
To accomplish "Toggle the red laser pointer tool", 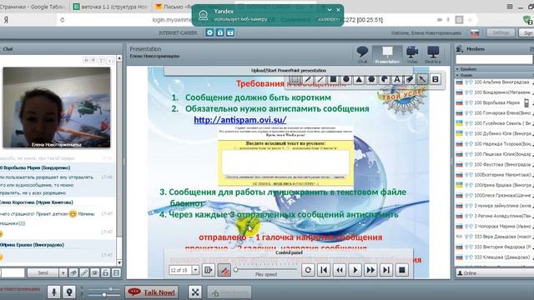I will coord(224,270).
